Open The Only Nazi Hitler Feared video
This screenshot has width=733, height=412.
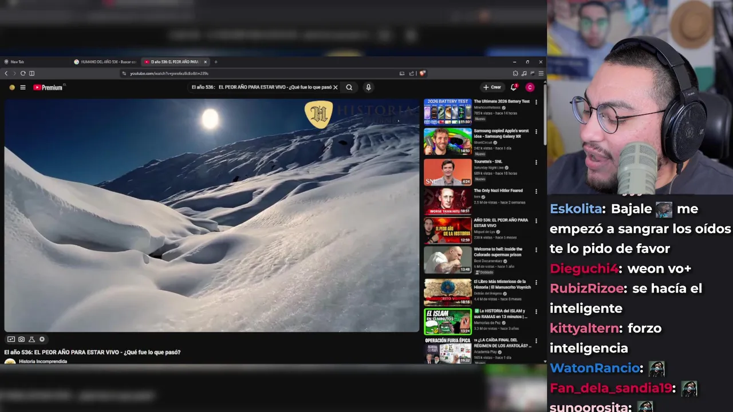tap(448, 201)
